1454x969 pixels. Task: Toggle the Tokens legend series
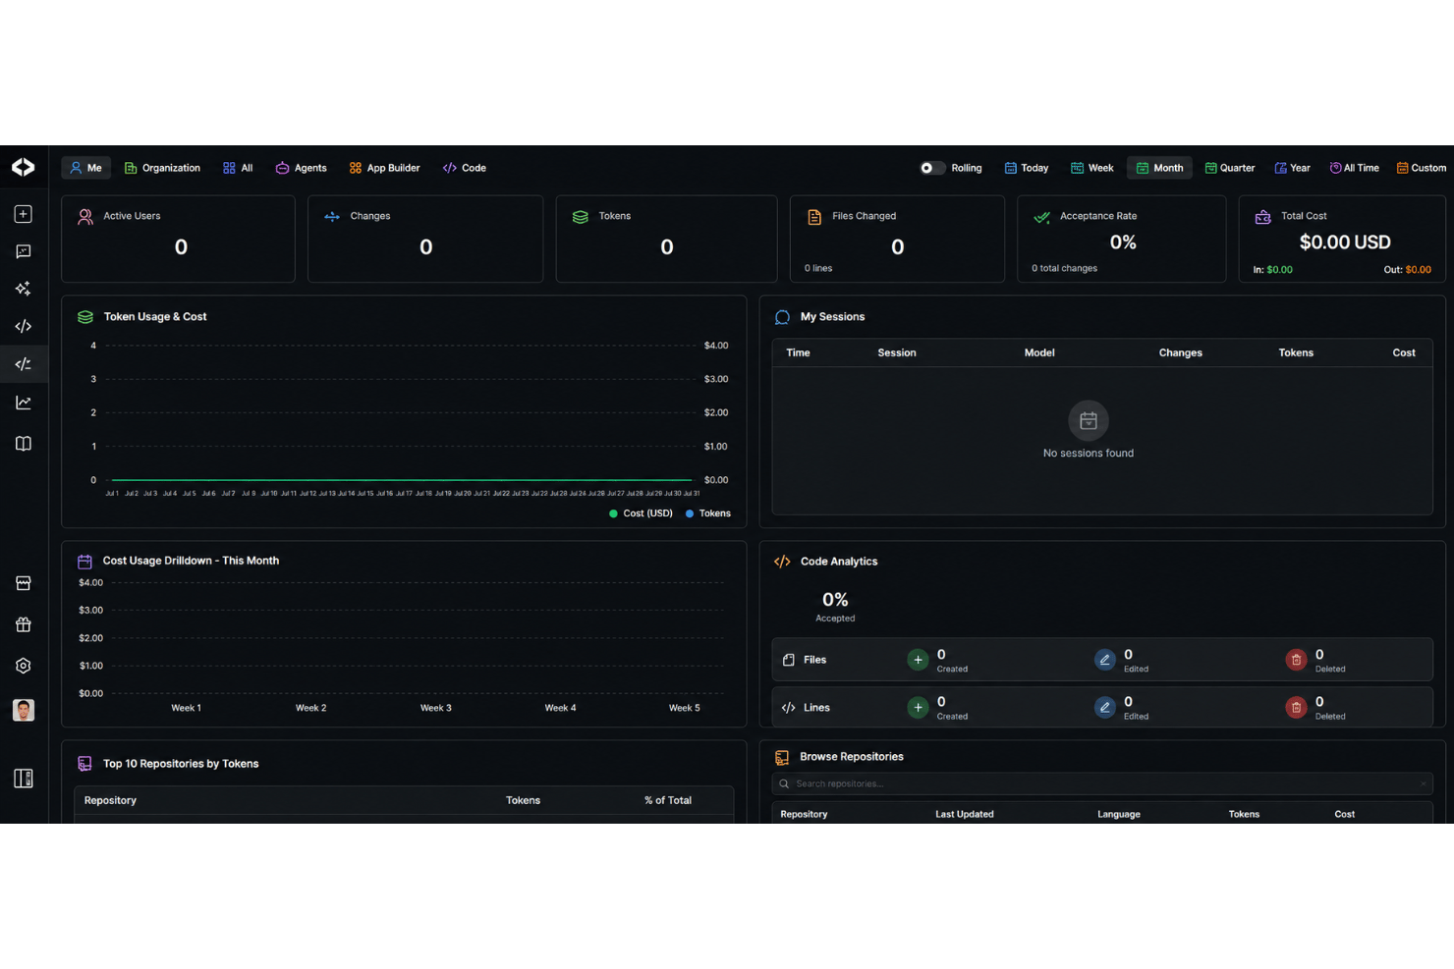click(708, 513)
